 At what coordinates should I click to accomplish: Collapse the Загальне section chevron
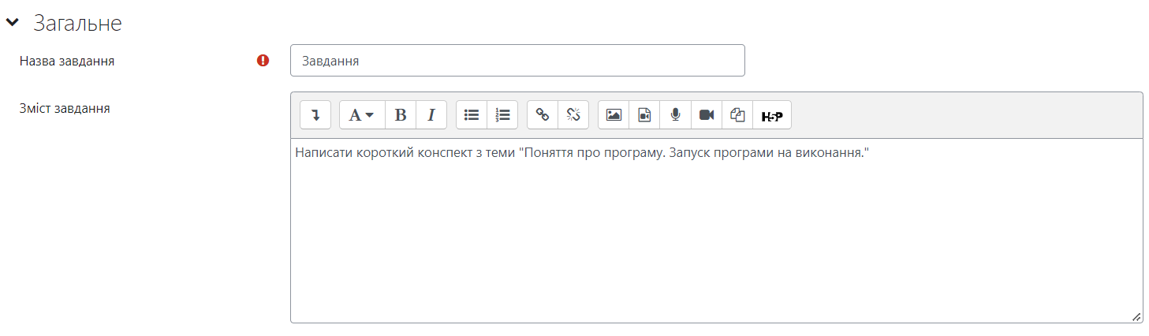click(x=13, y=24)
